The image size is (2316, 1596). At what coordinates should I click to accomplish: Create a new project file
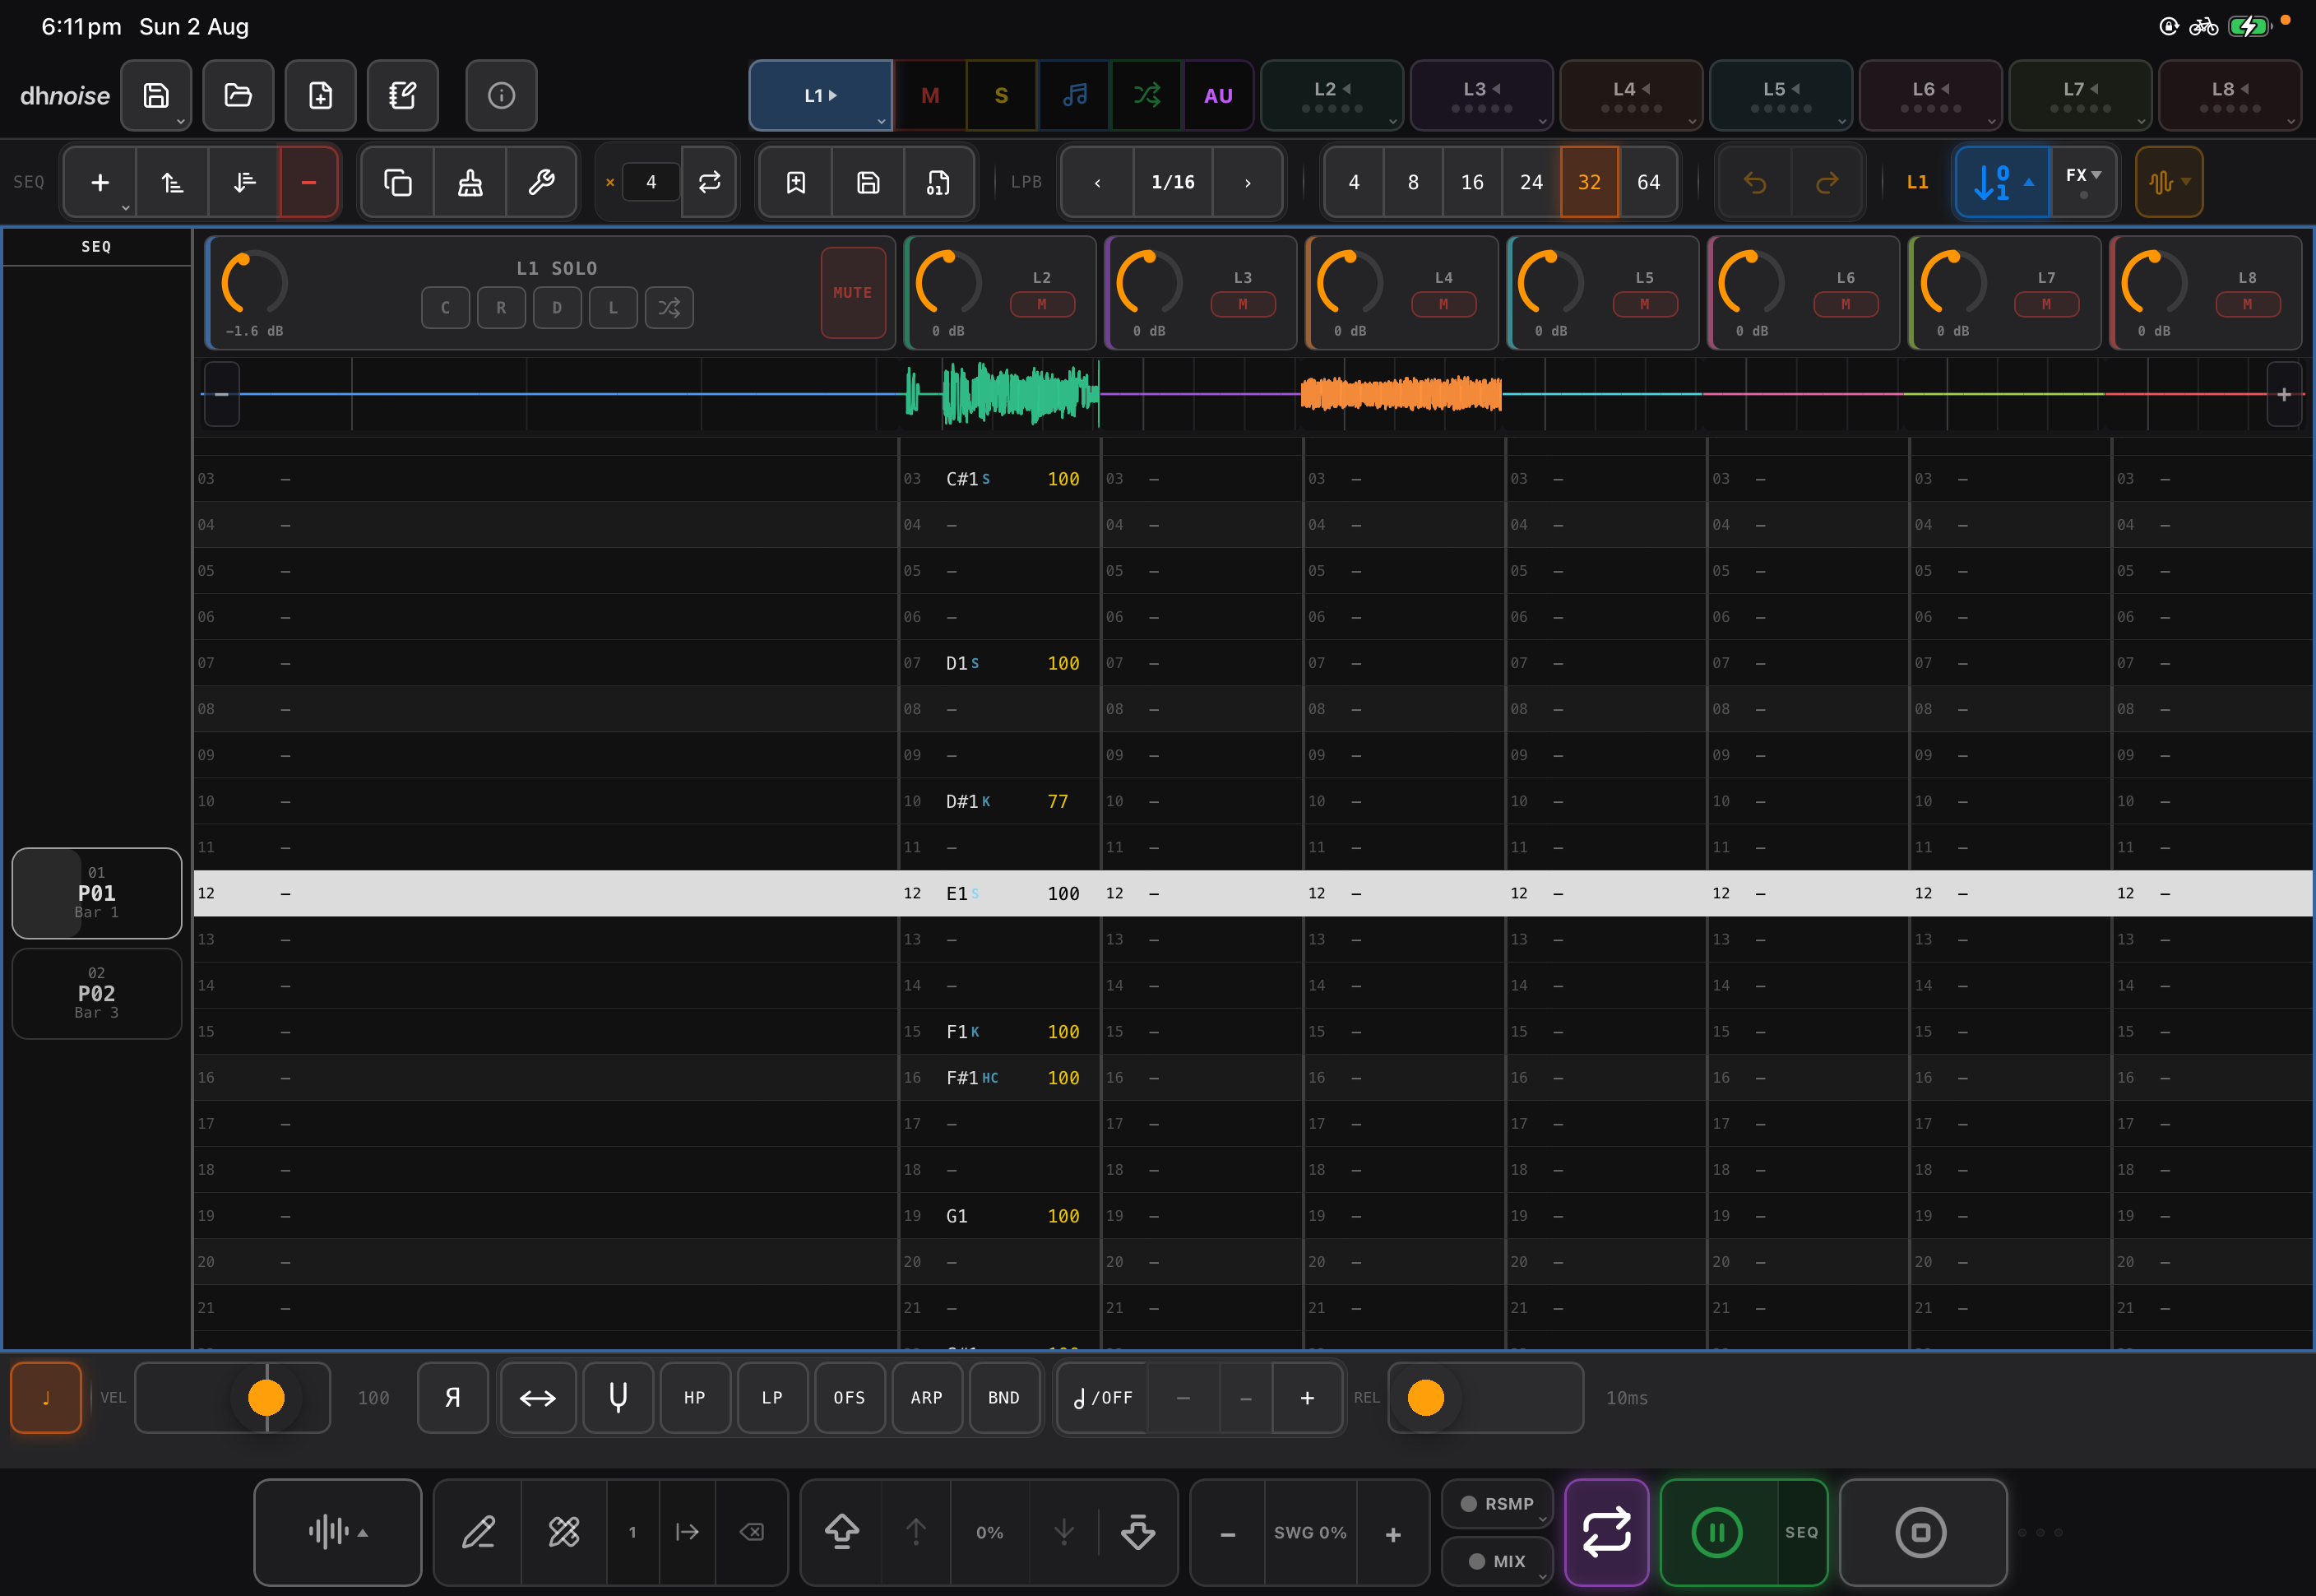pos(320,95)
